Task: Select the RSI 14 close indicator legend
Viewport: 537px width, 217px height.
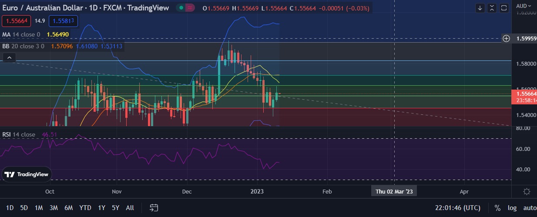Action: coord(19,134)
